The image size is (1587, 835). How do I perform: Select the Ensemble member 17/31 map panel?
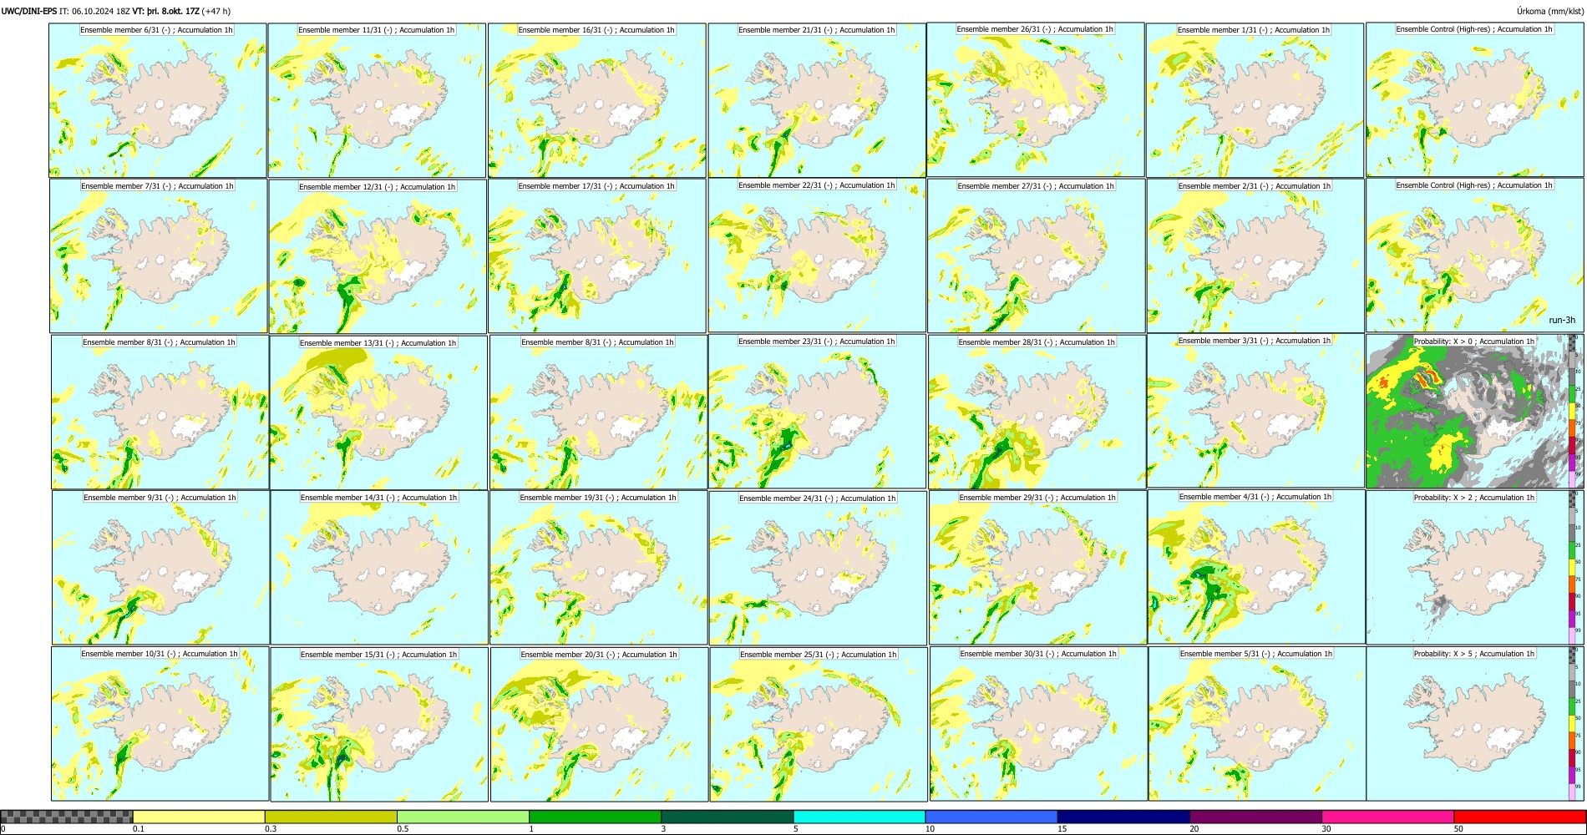(x=597, y=256)
